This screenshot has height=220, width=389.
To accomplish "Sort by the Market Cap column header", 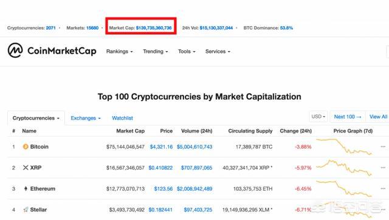I will [x=131, y=131].
